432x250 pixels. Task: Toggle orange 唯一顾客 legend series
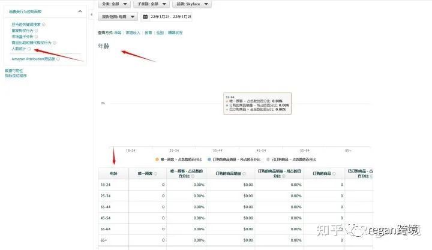pyautogui.click(x=178, y=159)
